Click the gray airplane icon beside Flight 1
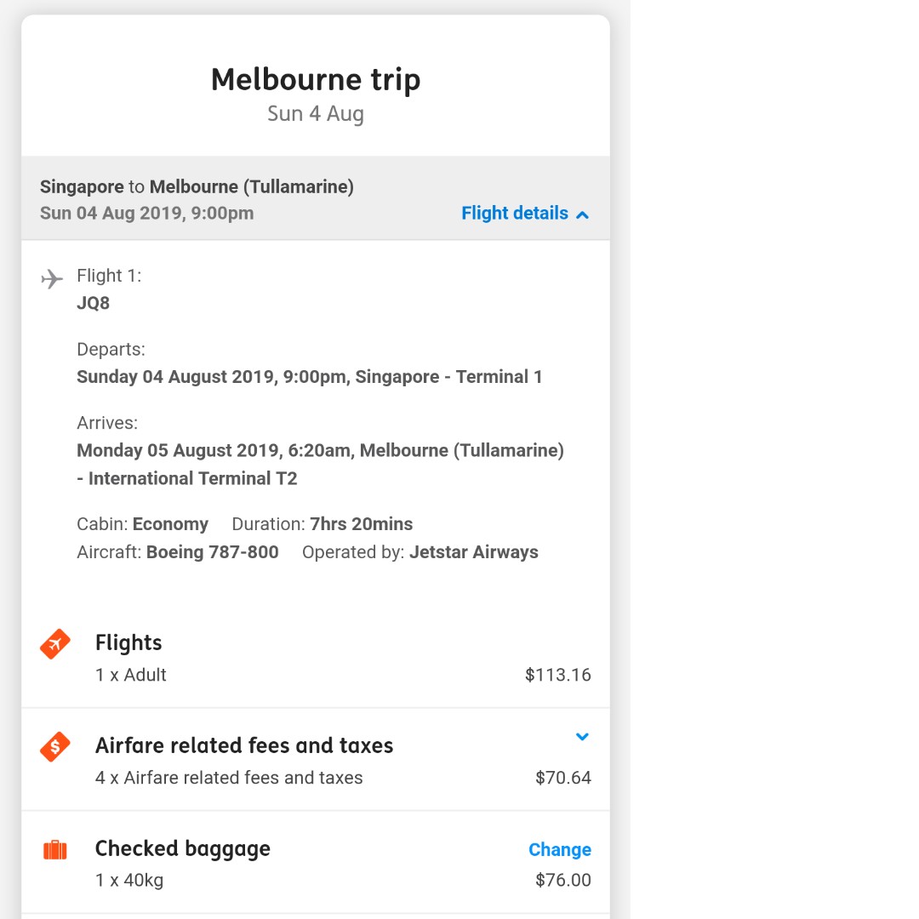The width and height of the screenshot is (919, 919). click(x=52, y=278)
